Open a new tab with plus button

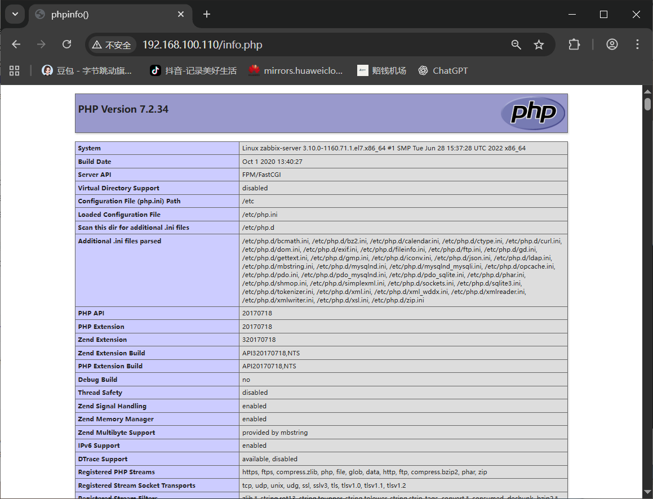point(207,14)
